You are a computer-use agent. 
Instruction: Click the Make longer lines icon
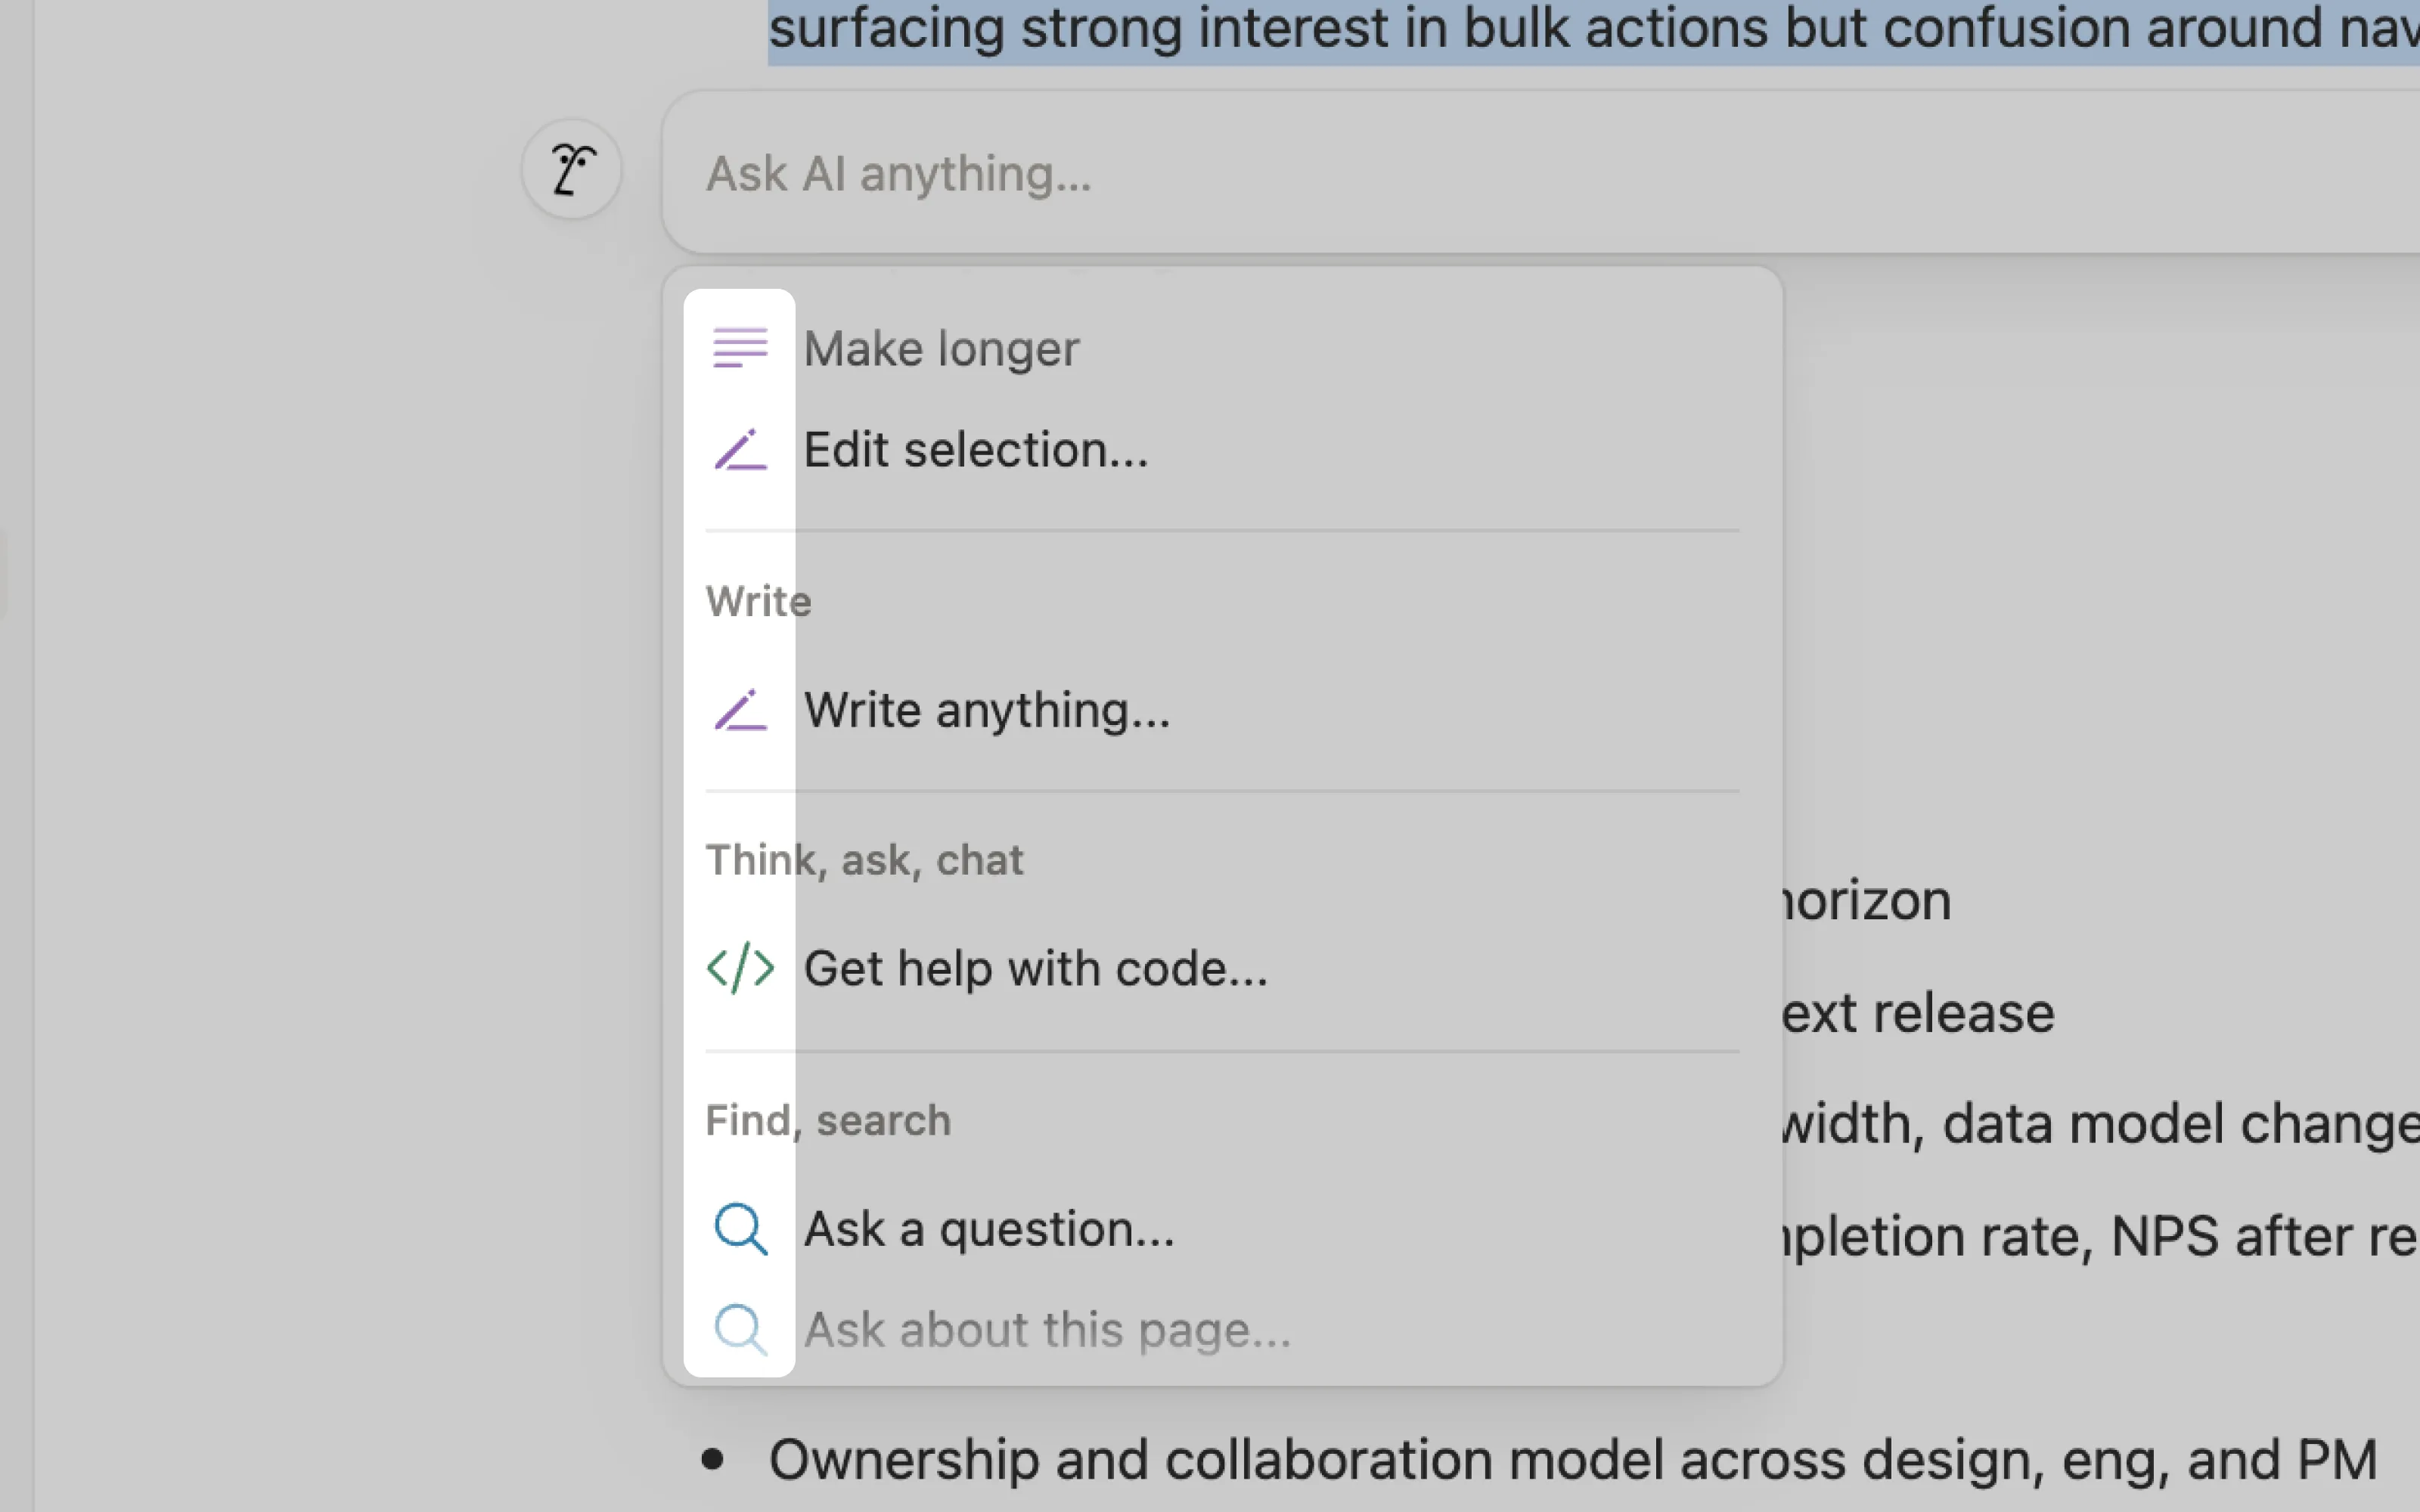pyautogui.click(x=740, y=348)
